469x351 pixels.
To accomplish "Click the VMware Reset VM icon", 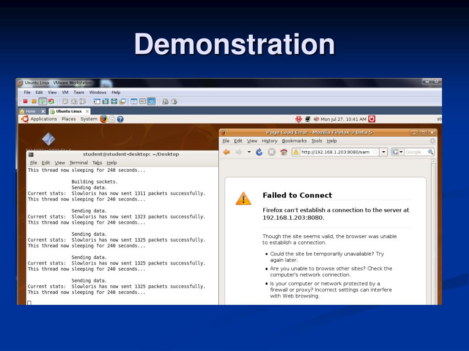I will coord(51,101).
